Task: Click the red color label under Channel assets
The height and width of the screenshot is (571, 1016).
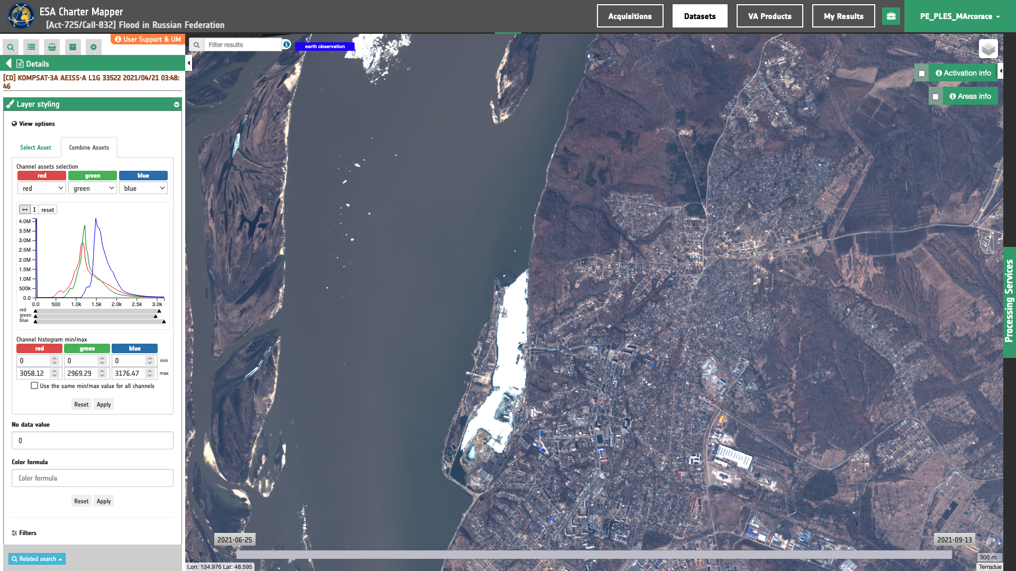Action: [x=42, y=176]
